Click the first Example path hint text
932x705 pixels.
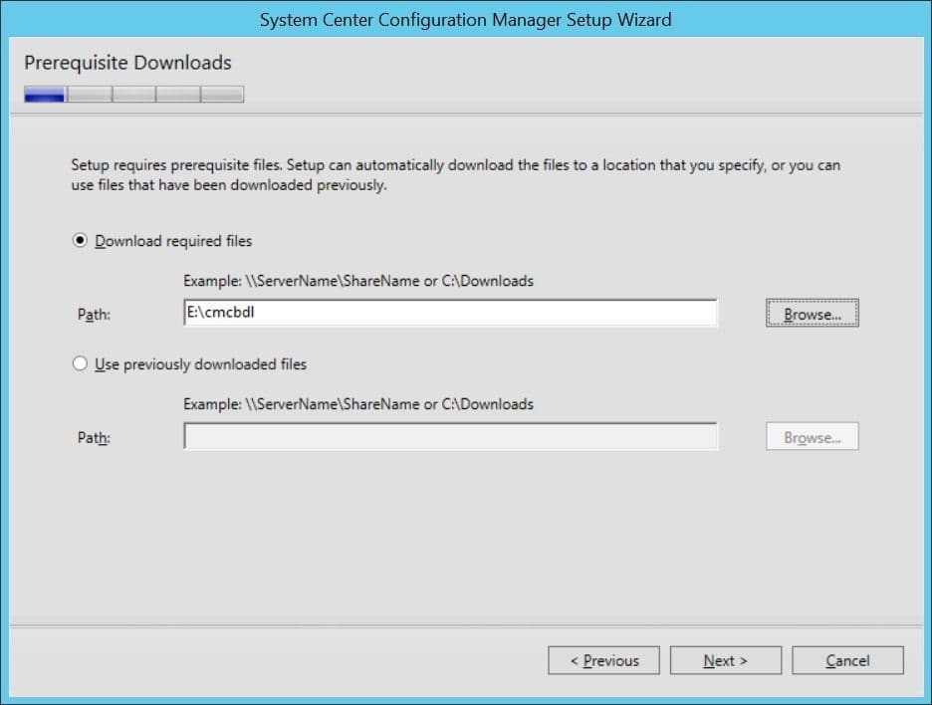[x=358, y=281]
